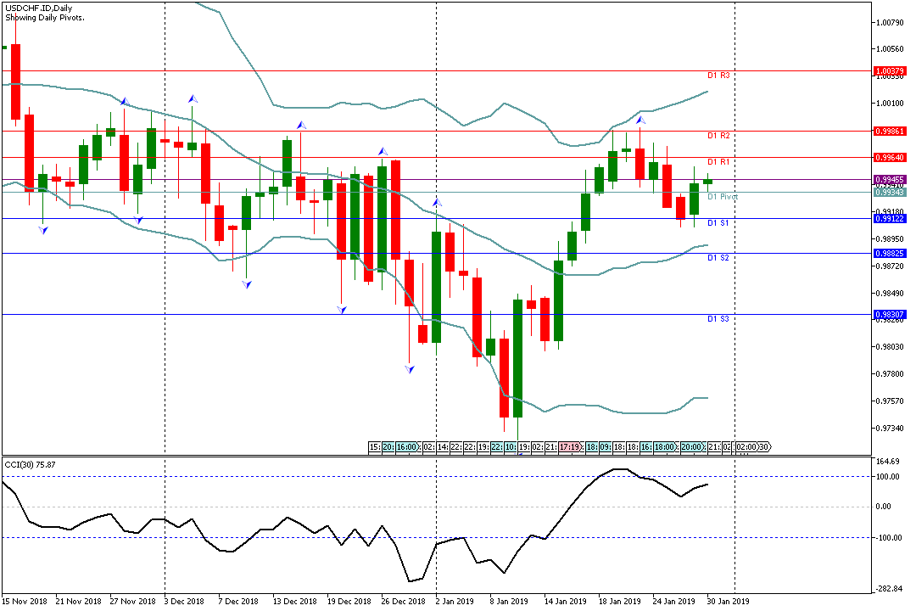The width and height of the screenshot is (916, 611).
Task: Click the D1 Pivot line label
Action: 723,197
